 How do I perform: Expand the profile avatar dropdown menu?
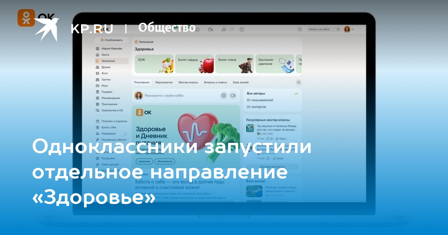pyautogui.click(x=349, y=29)
